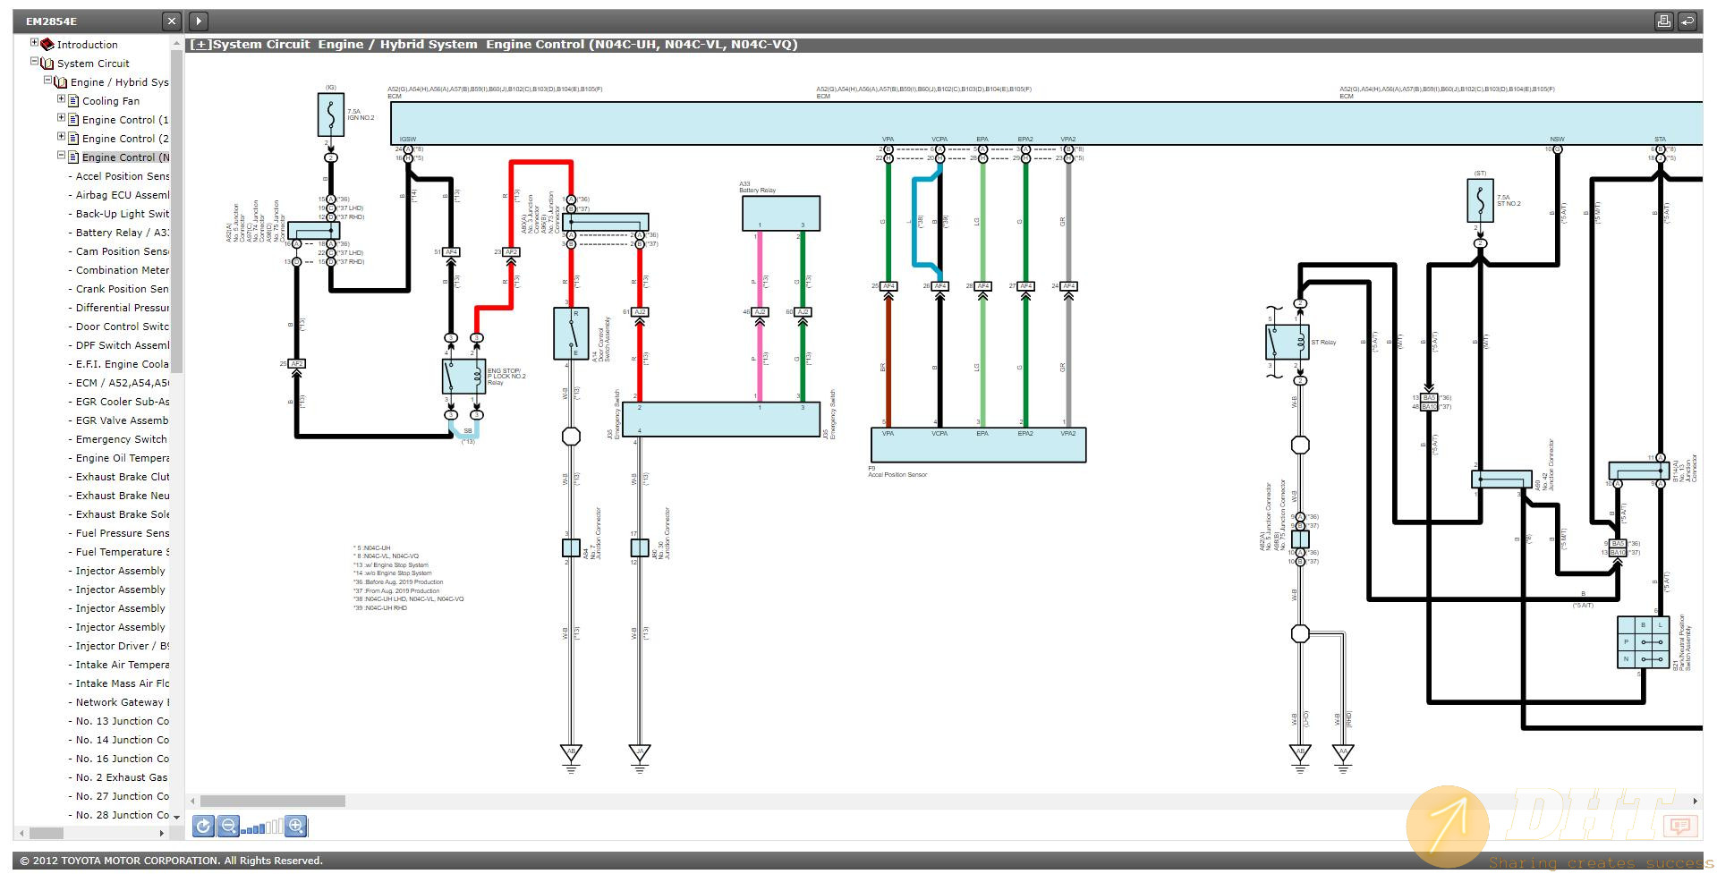The image size is (1717, 874).
Task: Collapse the System Circuit tree node
Action: click(x=35, y=62)
